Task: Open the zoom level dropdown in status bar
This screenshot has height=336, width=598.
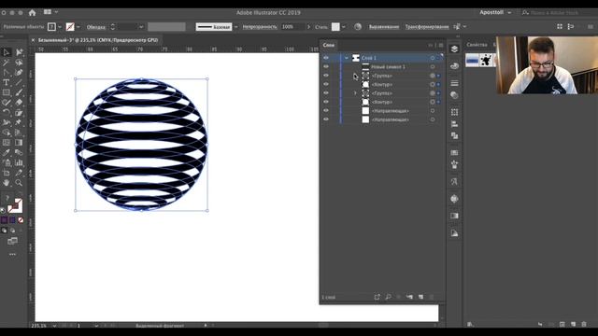Action: tap(54, 326)
